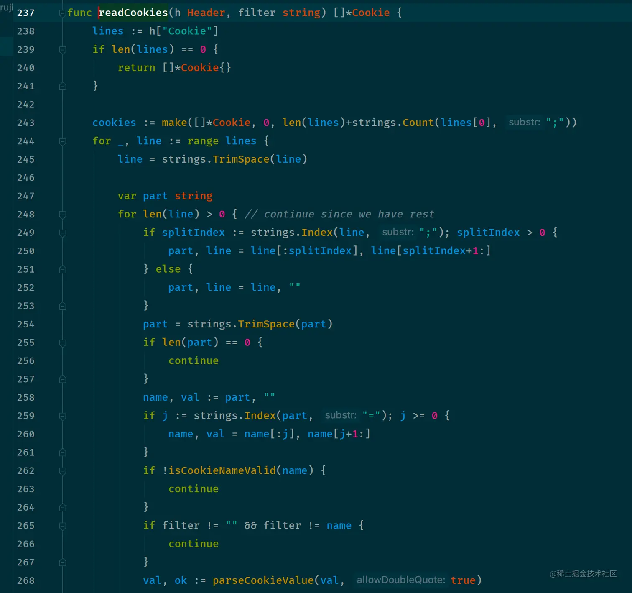Viewport: 632px width, 593px height.
Task: Collapse the strings.Index if fold at line 259
Action: click(x=63, y=416)
